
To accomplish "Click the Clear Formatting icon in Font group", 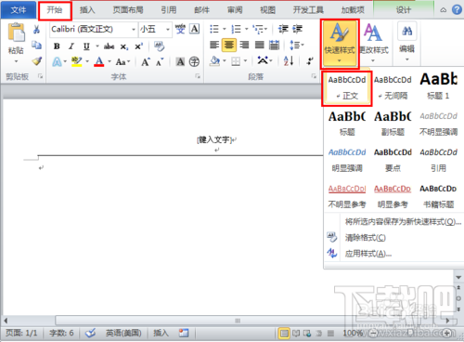I will (159, 46).
